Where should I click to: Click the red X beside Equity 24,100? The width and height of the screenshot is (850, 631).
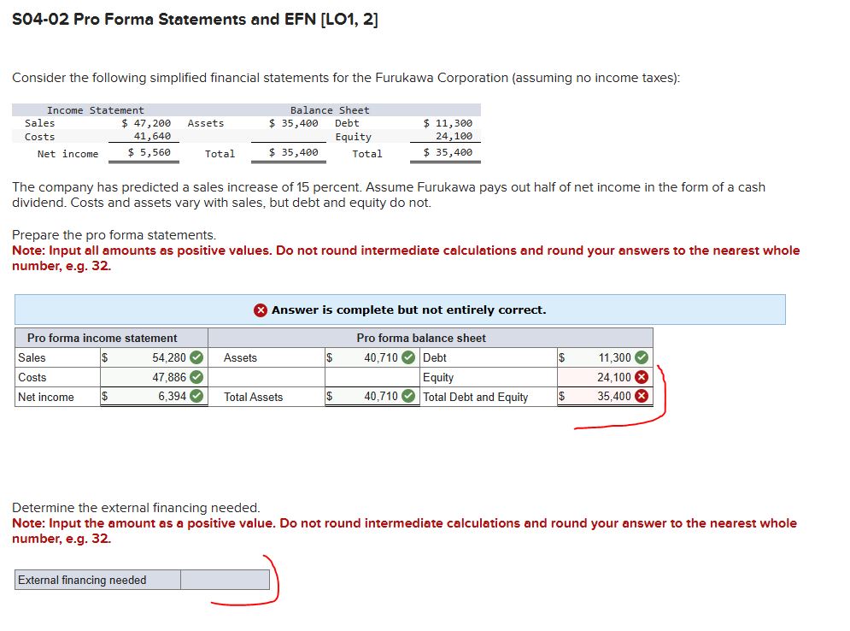click(642, 377)
